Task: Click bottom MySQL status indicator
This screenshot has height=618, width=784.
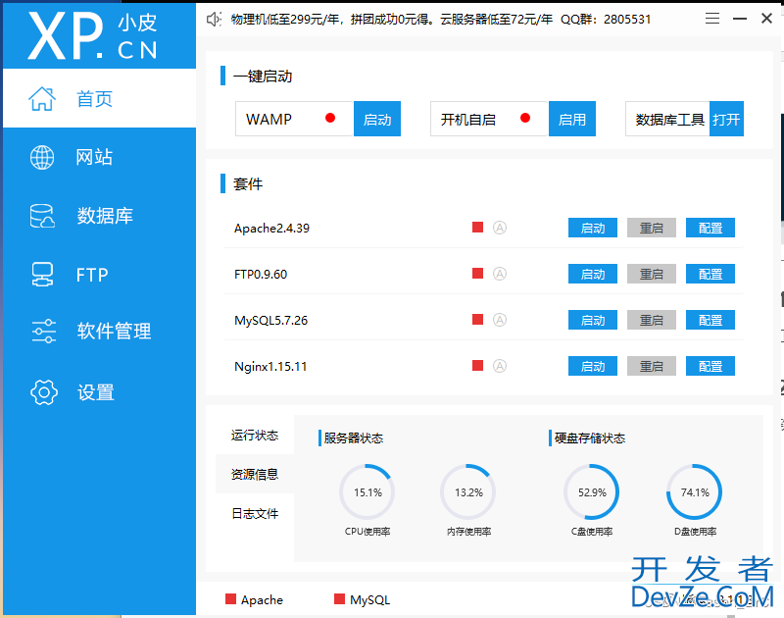Action: tap(362, 599)
